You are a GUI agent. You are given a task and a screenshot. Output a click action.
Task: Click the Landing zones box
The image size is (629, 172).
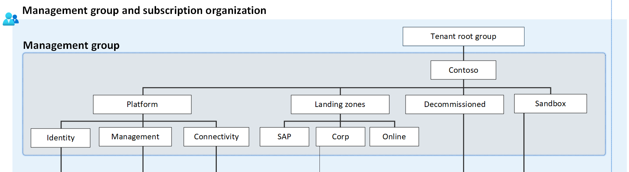click(x=340, y=104)
